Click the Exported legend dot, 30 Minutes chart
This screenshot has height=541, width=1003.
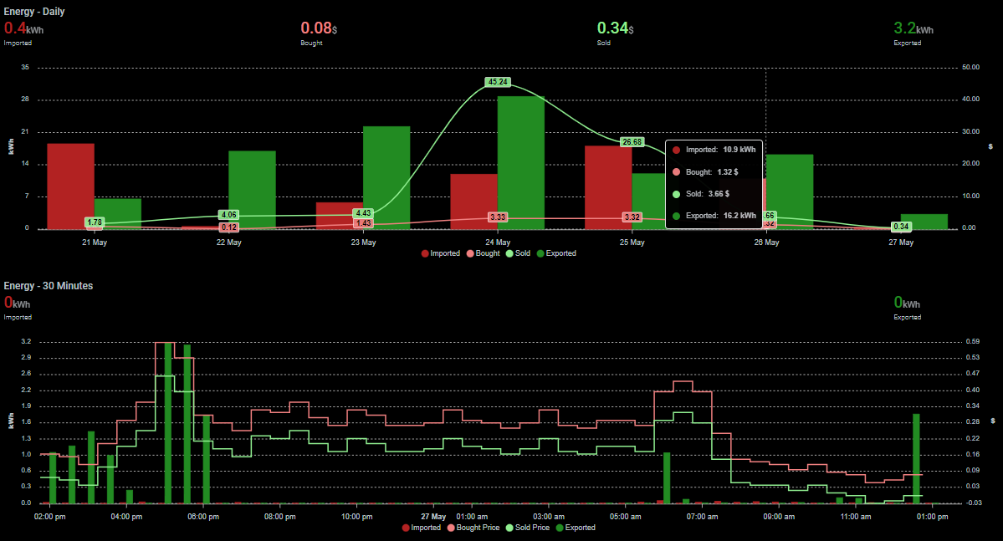click(559, 528)
